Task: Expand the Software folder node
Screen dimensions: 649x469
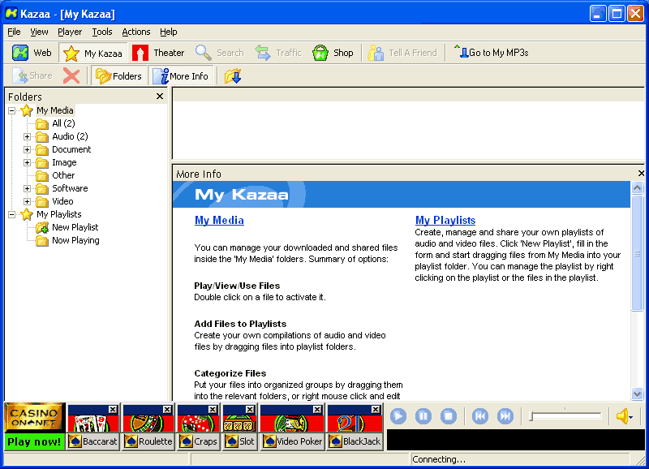Action: click(x=27, y=188)
